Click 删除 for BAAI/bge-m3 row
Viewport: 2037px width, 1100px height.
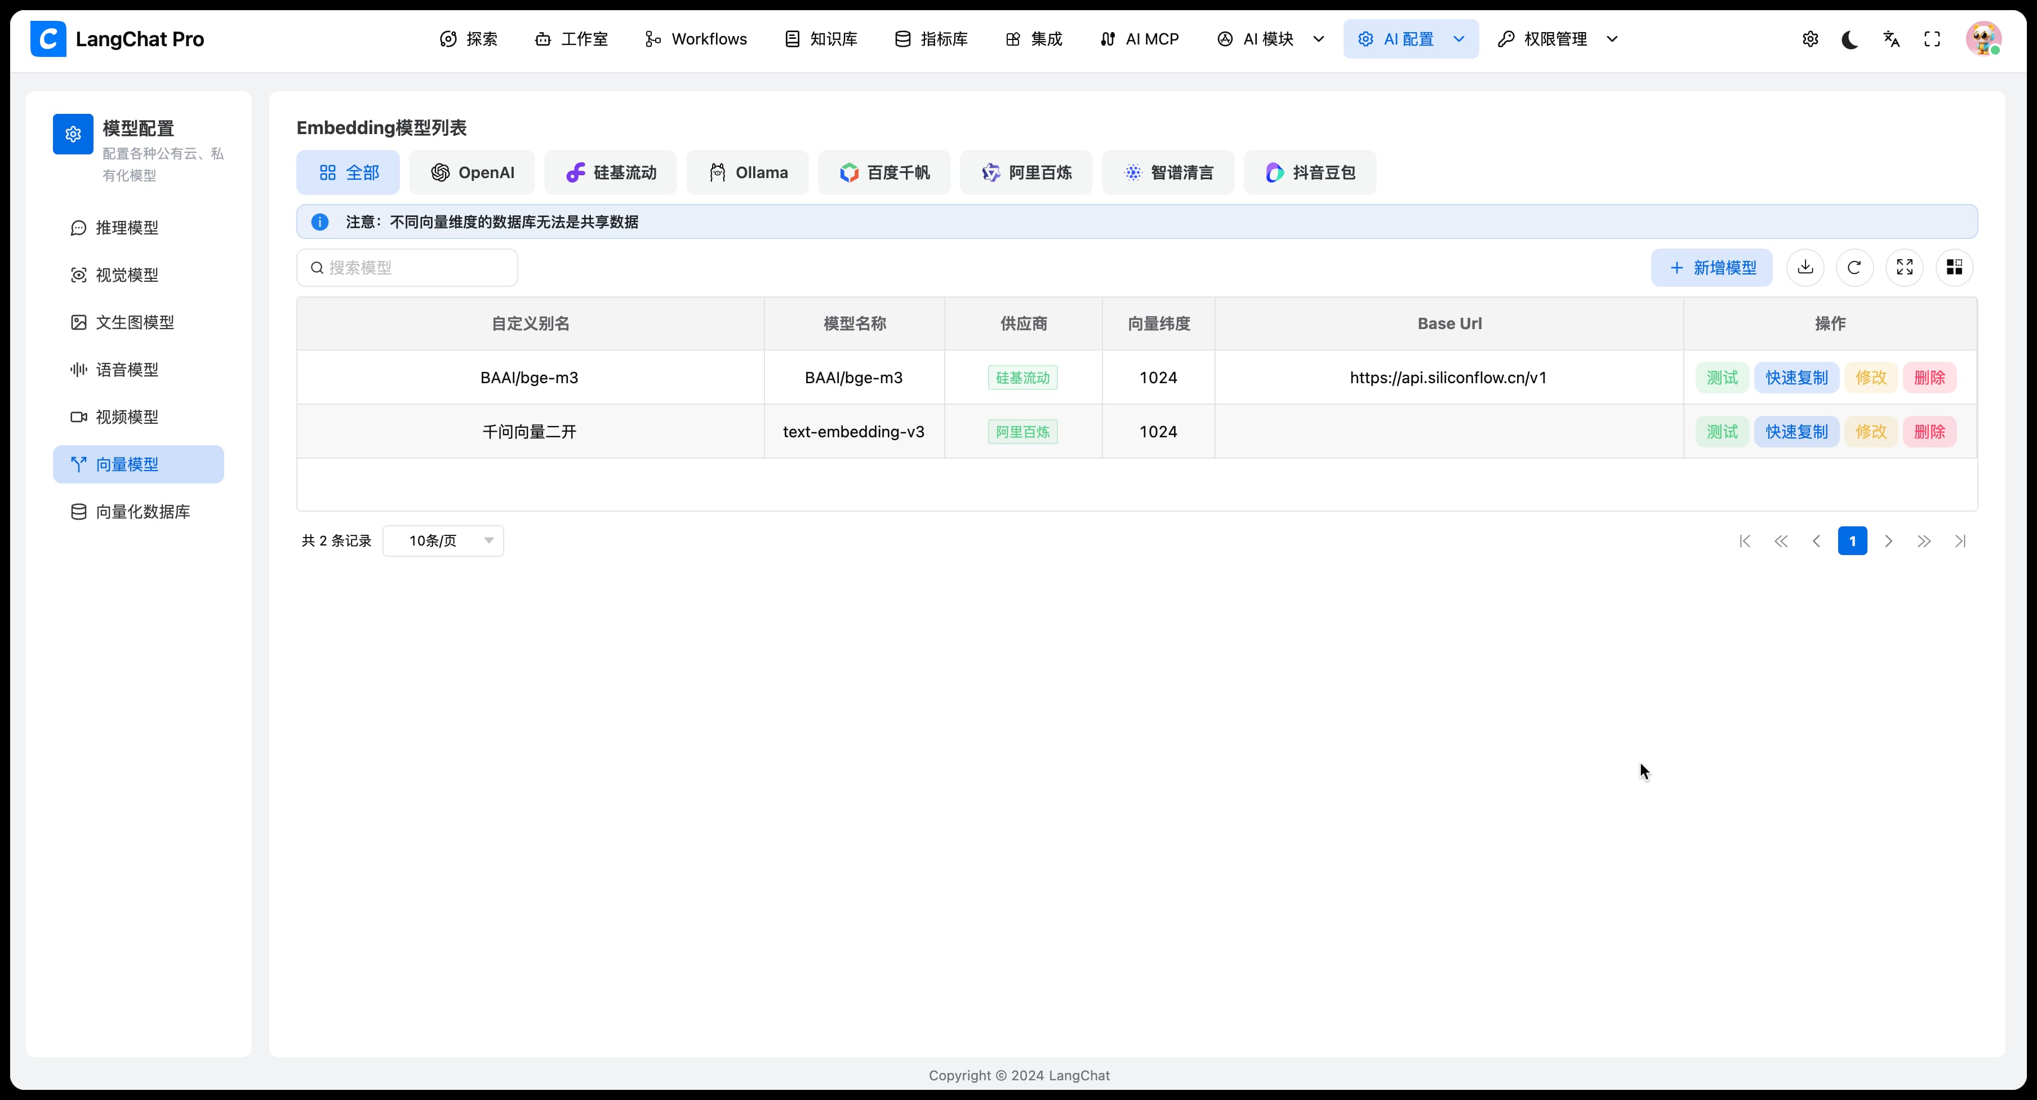1929,377
